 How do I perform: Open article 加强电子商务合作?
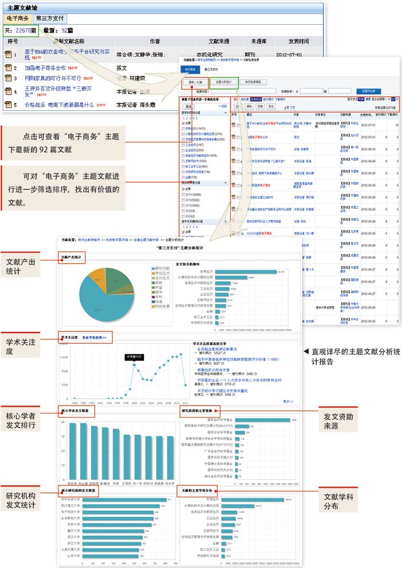click(x=45, y=68)
